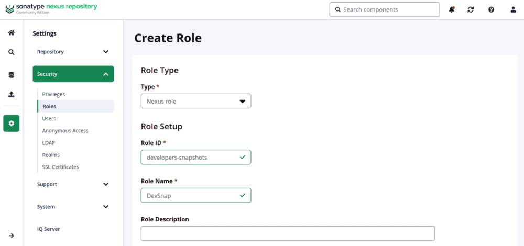Viewport: 524px width, 246px height.
Task: Click the Upload icon in left rail
Action: 12,95
